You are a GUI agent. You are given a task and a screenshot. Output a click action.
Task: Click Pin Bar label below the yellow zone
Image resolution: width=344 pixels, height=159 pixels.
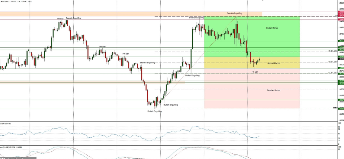(255, 72)
